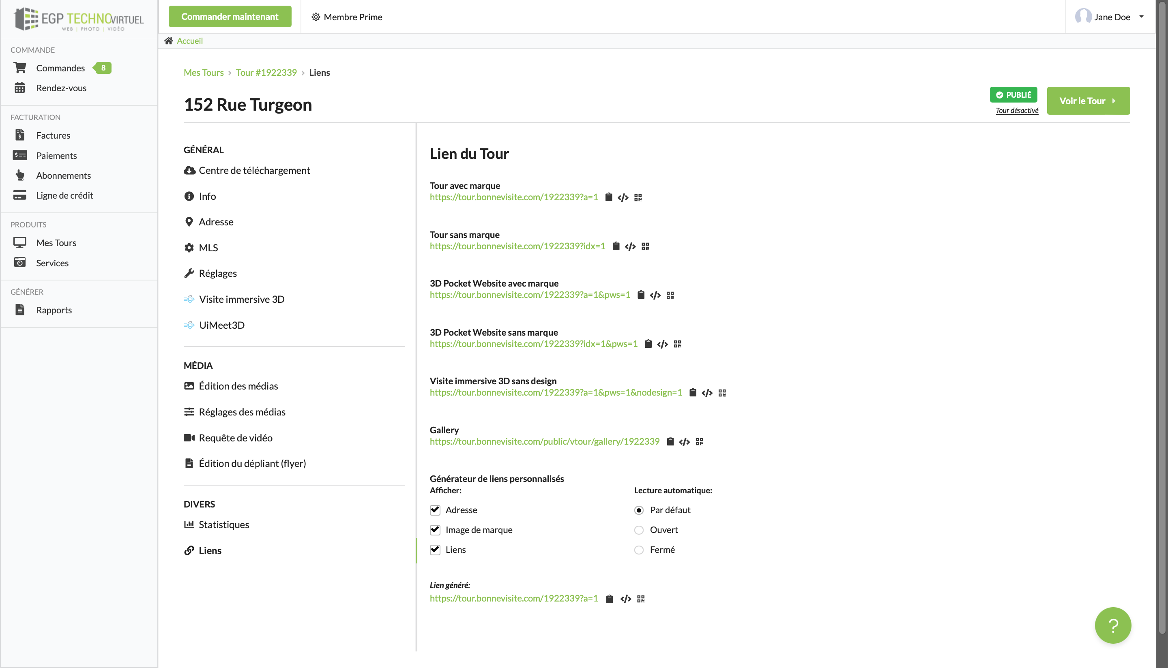Click the home icon beside Accueil
This screenshot has height=668, width=1168.
(x=168, y=41)
